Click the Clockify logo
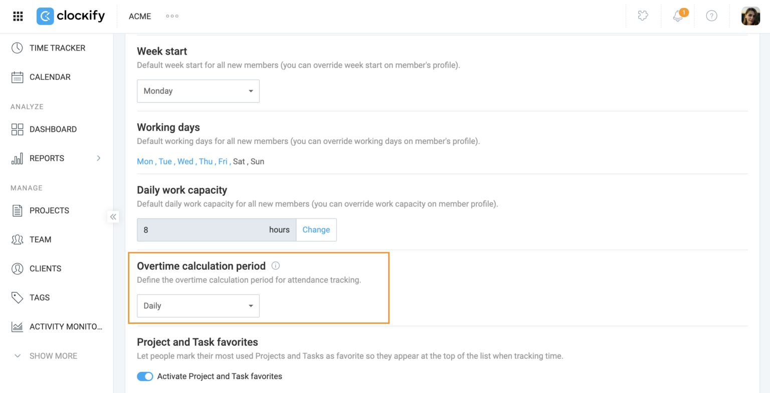The image size is (770, 393). click(x=71, y=16)
